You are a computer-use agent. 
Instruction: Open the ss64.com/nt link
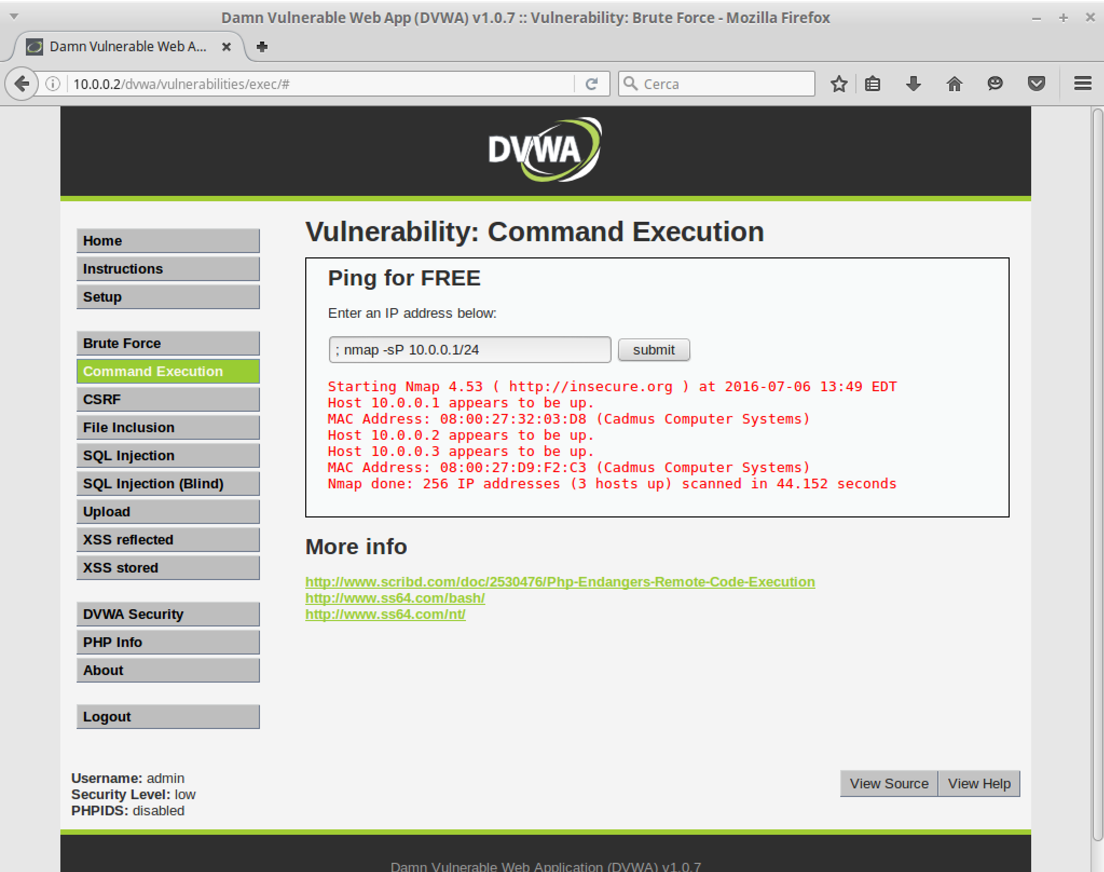(385, 614)
